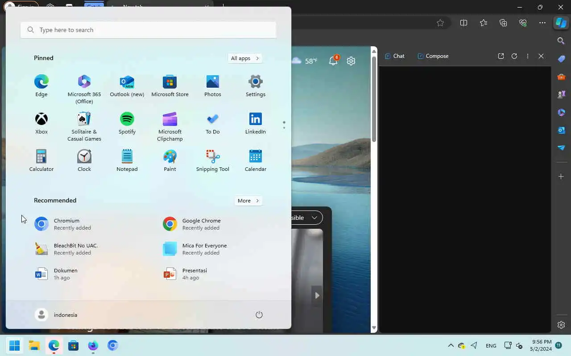The width and height of the screenshot is (571, 356).
Task: Open notifications bell on new tab page
Action: pos(333,61)
